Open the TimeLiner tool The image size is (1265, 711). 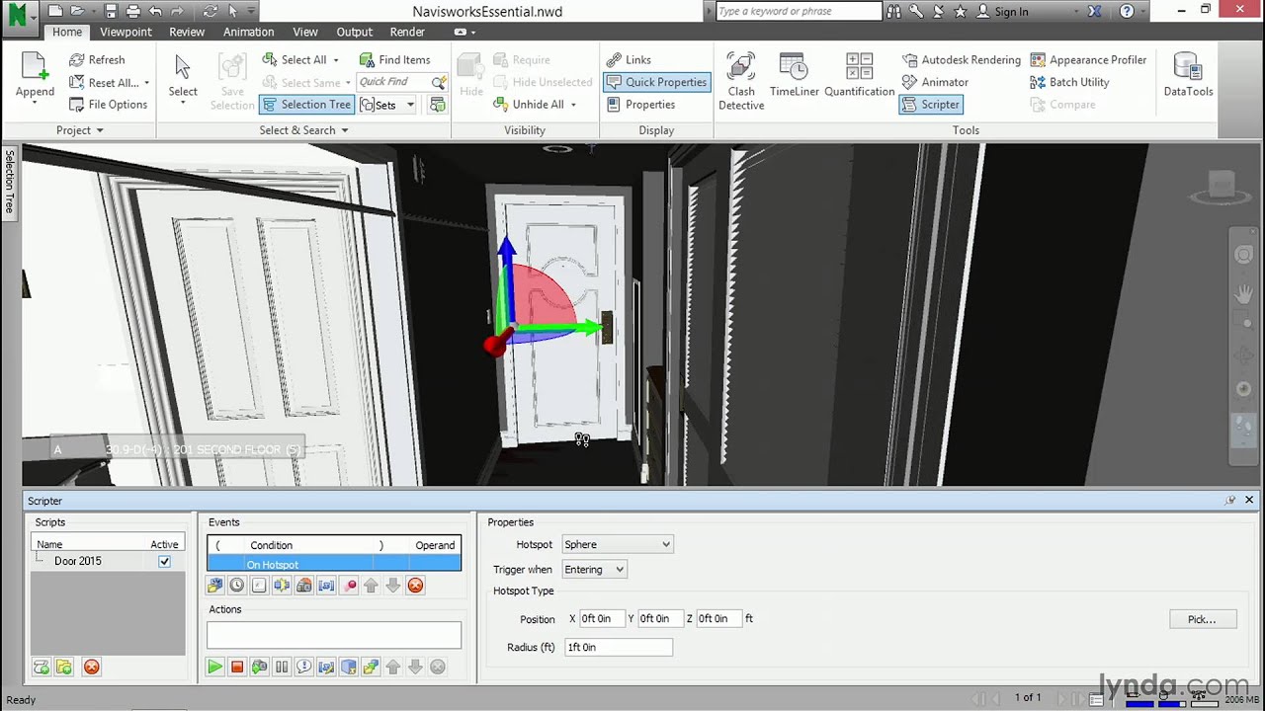click(x=794, y=75)
